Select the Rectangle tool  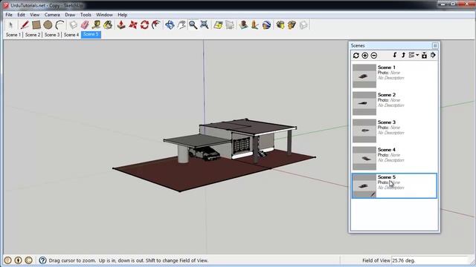[x=36, y=25]
